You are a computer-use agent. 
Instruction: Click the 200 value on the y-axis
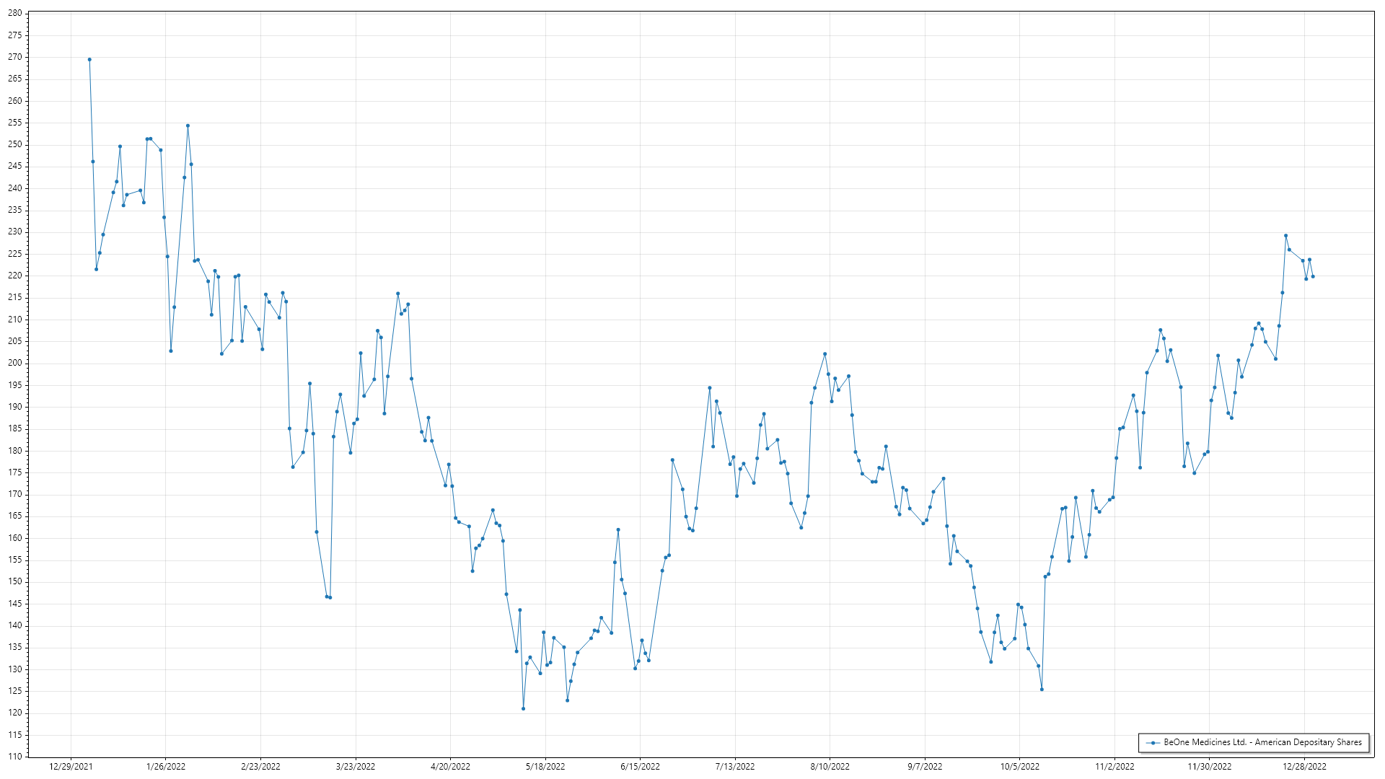pyautogui.click(x=15, y=363)
